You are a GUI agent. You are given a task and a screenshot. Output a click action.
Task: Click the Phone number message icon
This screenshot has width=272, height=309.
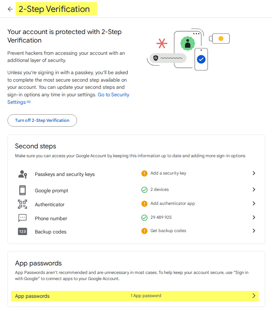[22, 218]
